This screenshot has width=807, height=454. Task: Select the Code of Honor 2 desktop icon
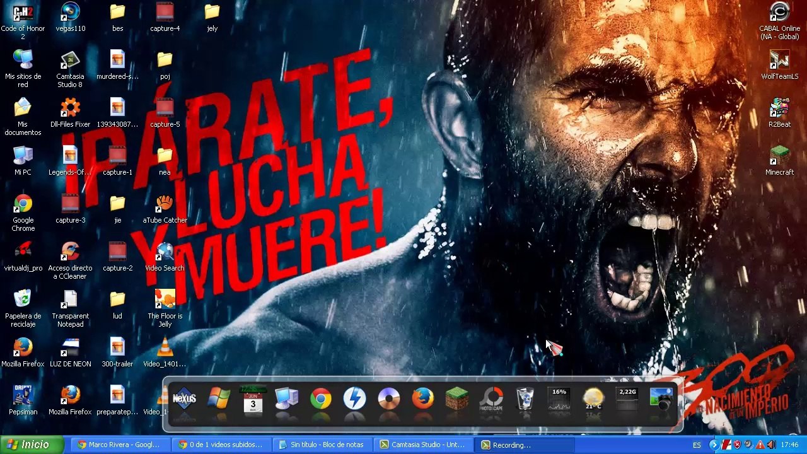pos(23,21)
